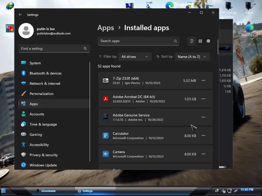Click the network tray icon

point(230,191)
